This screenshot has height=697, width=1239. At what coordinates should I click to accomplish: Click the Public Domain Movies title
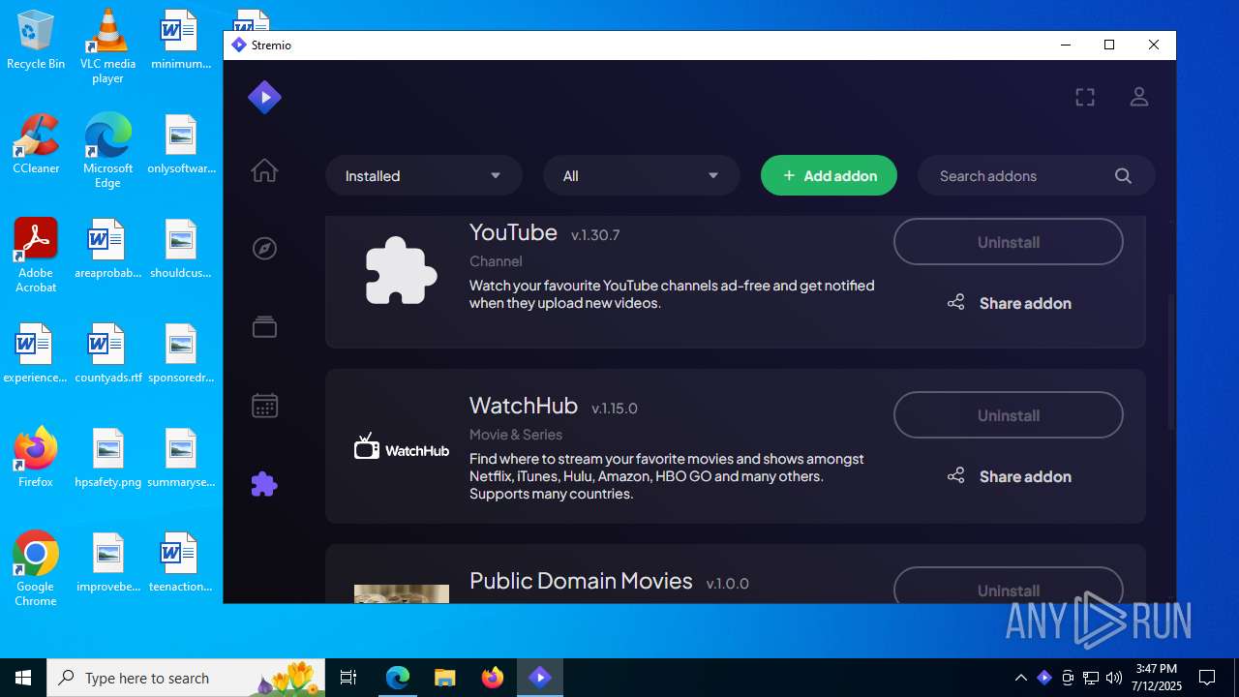coord(581,581)
